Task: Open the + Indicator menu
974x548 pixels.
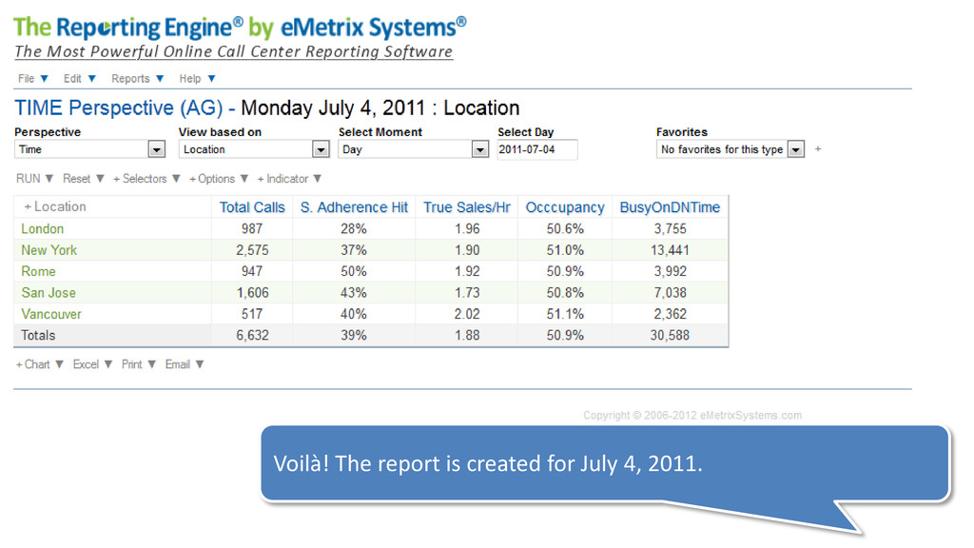Action: [289, 179]
